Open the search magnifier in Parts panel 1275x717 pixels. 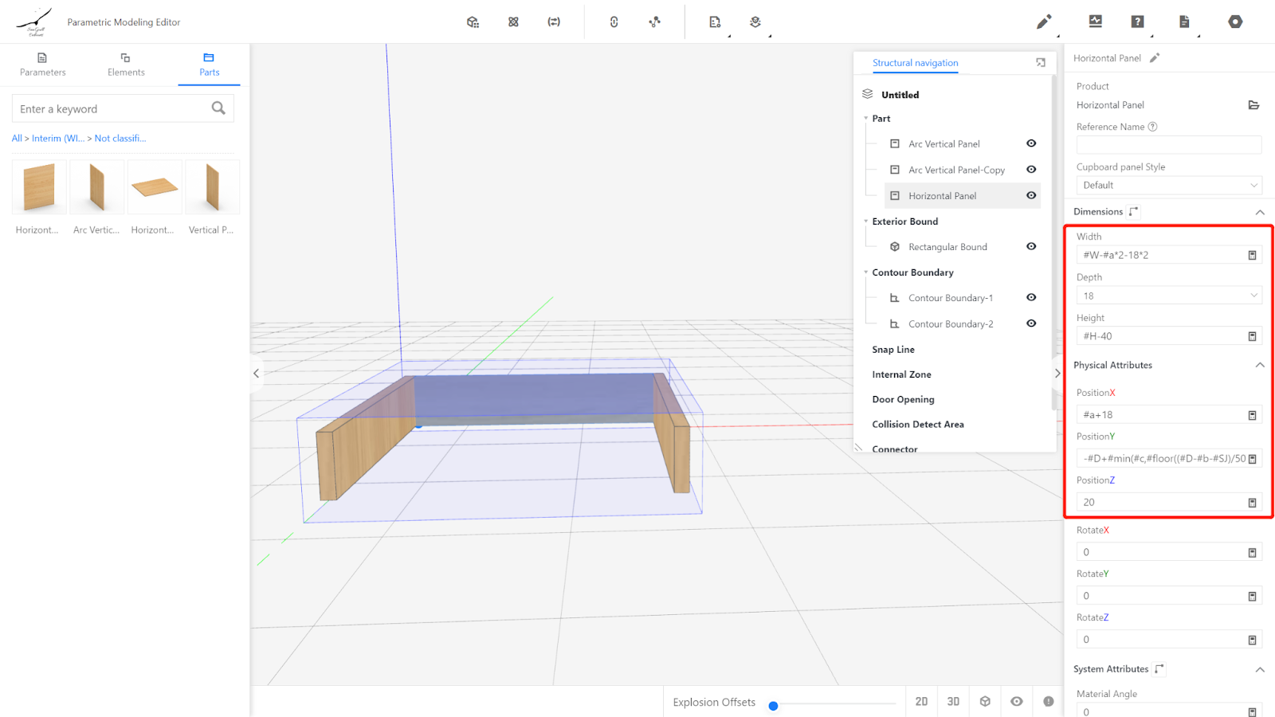218,108
